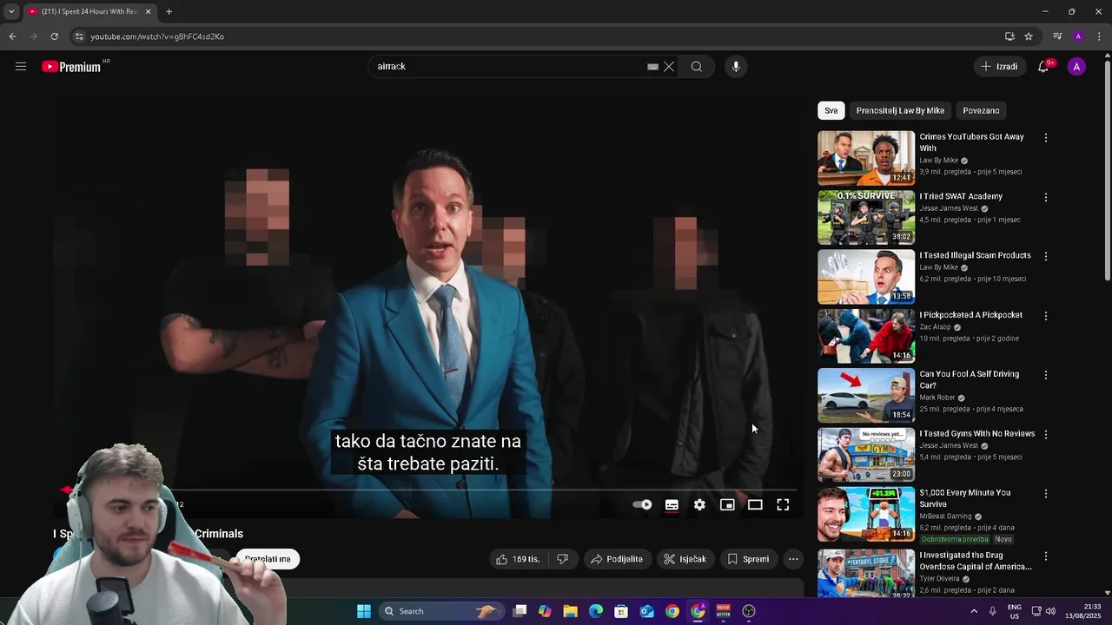Open Chrome three-dot menu
1112x625 pixels.
1098,36
